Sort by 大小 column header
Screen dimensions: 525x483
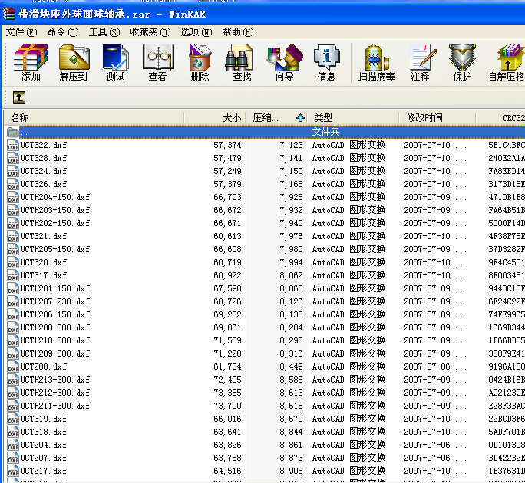[x=215, y=118]
